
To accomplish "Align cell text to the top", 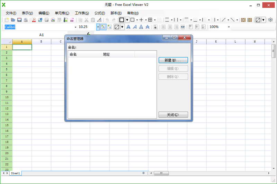I will coord(191,27).
